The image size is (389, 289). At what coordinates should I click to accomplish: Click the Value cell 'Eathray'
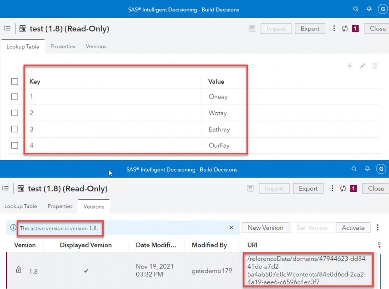click(x=219, y=129)
